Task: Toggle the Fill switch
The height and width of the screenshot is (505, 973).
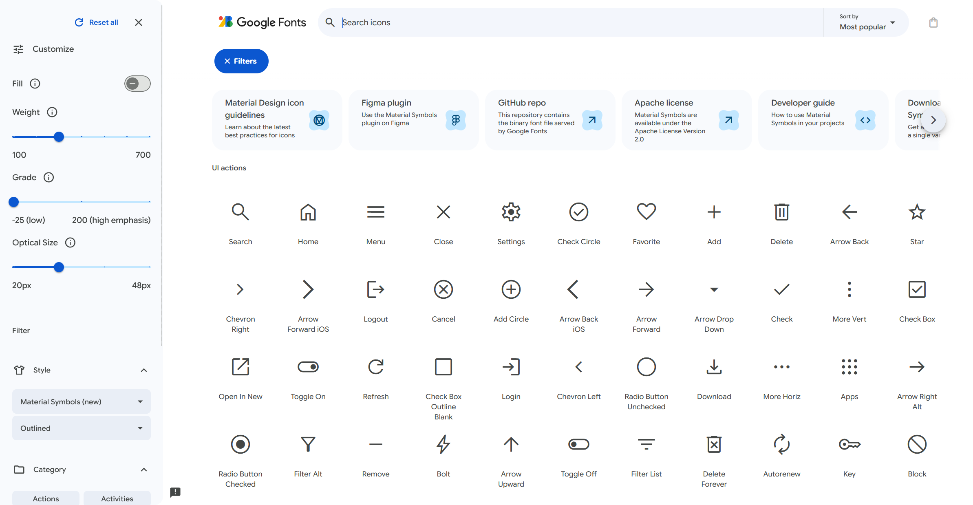Action: [137, 84]
